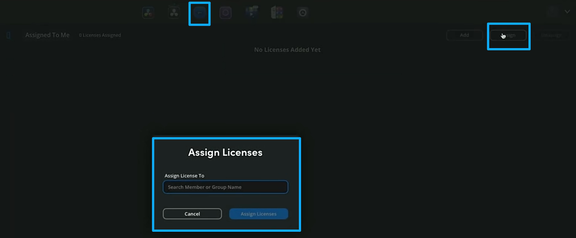This screenshot has height=238, width=576.
Task: Open the library organizer app icon
Action: pos(277,12)
